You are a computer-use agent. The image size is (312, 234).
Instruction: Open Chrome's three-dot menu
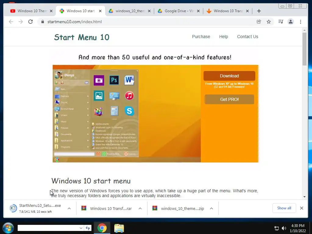pyautogui.click(x=300, y=22)
